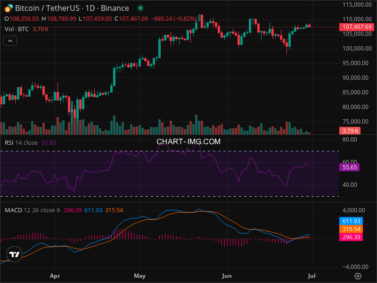The width and height of the screenshot is (377, 283).
Task: Click the 75,000.00 price axis label
Action: [355, 122]
